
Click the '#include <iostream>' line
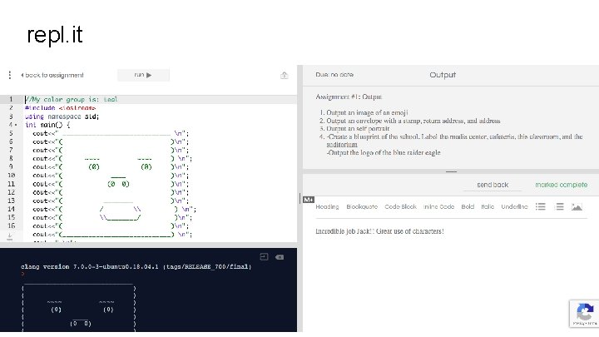(x=60, y=108)
